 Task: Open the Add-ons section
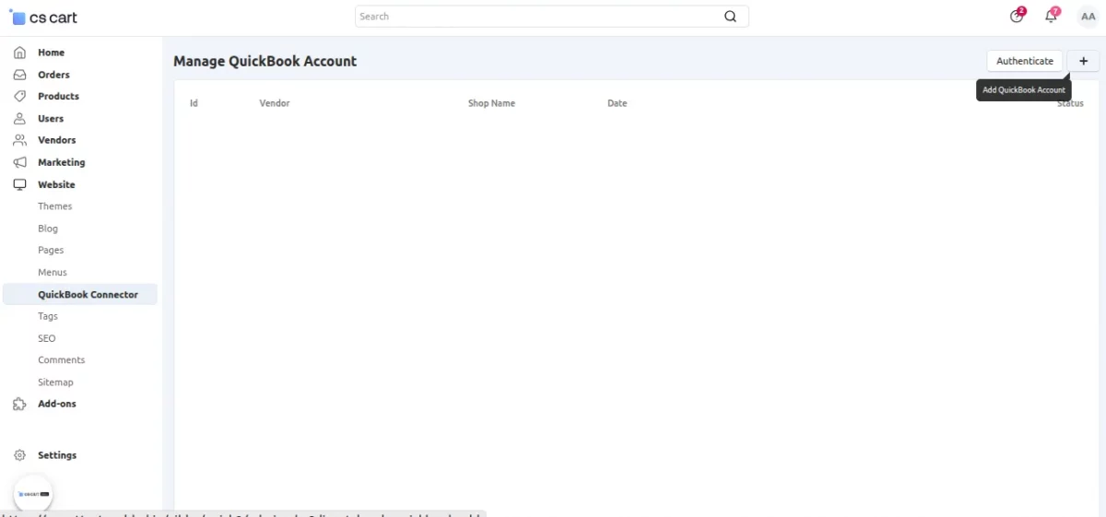(57, 404)
